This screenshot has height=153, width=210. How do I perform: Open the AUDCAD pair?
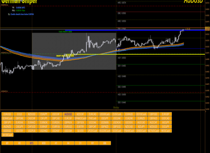141,122
